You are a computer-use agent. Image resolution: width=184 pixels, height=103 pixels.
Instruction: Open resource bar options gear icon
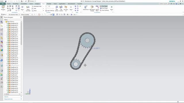click(1, 17)
